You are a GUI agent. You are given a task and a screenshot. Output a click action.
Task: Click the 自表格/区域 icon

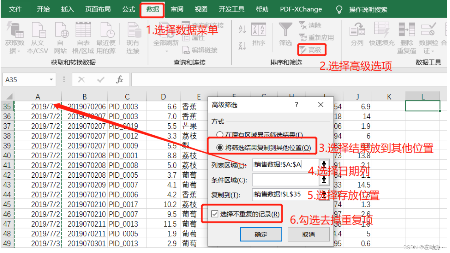coord(83,30)
